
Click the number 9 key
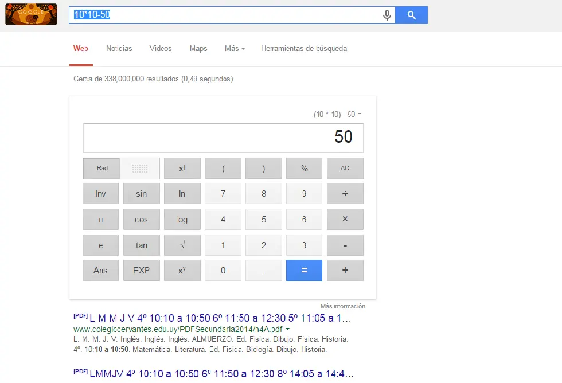click(x=305, y=193)
